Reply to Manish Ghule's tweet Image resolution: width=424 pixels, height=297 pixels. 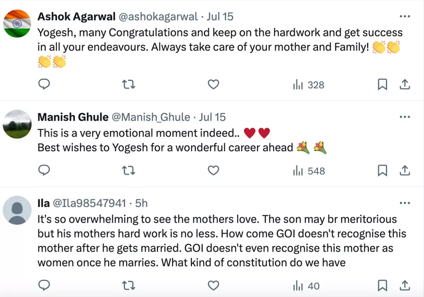pyautogui.click(x=44, y=171)
